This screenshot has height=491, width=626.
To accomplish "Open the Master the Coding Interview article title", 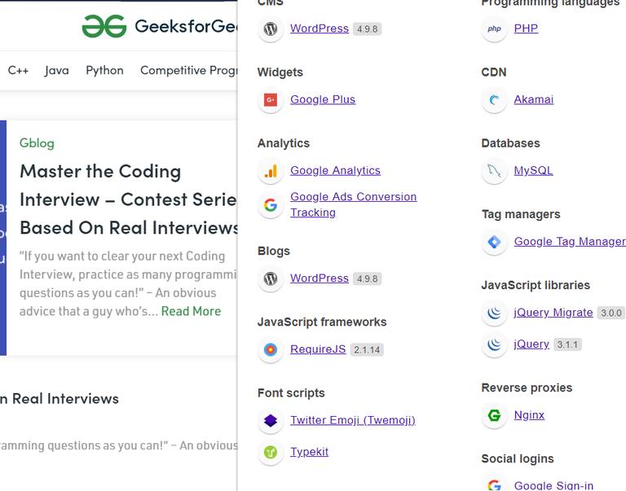I will point(129,199).
